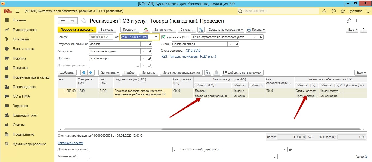Add the document to favorites with the star icon
This screenshot has height=162, width=372.
point(343,11)
